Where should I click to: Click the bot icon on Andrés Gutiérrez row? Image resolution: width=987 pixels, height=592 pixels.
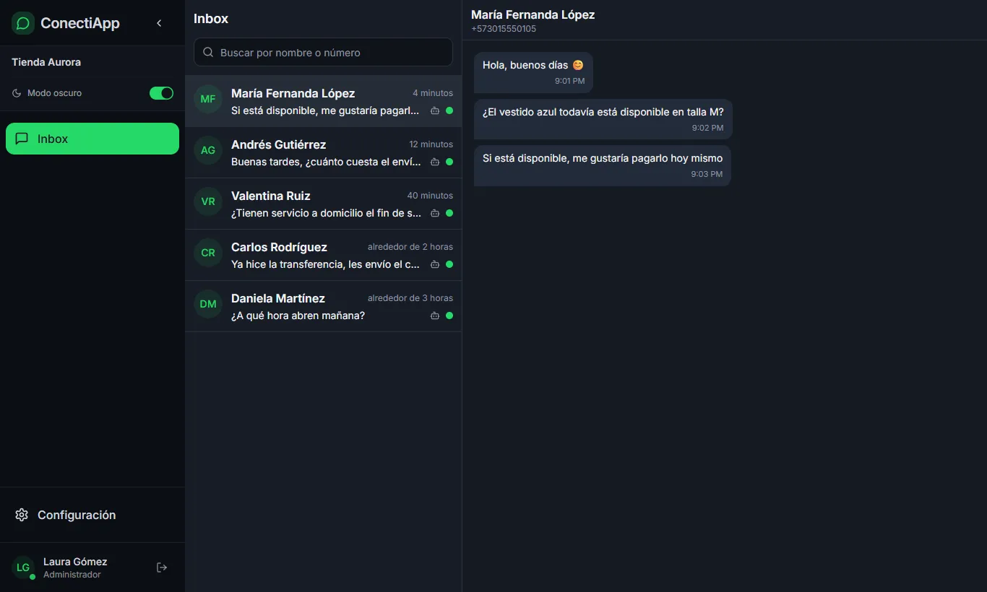pos(435,162)
